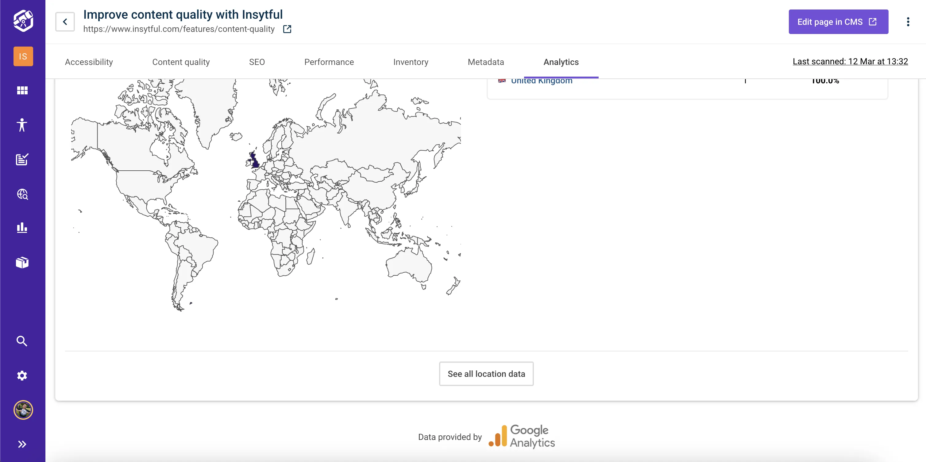
Task: Open the content checklist icon in sidebar
Action: pos(22,159)
